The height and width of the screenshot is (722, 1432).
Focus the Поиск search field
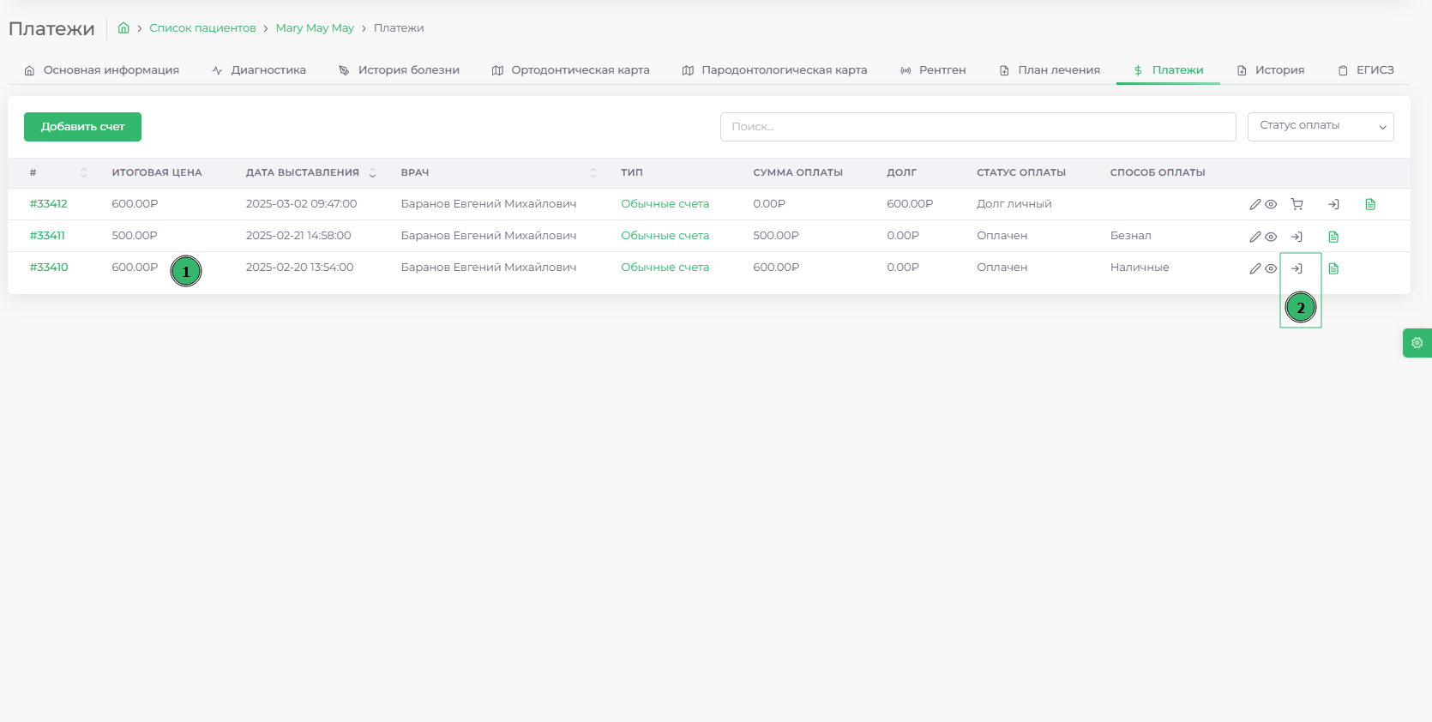tap(978, 127)
